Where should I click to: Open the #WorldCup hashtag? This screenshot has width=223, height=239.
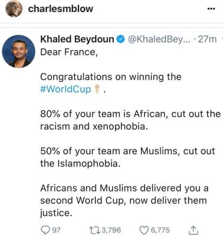click(66, 89)
